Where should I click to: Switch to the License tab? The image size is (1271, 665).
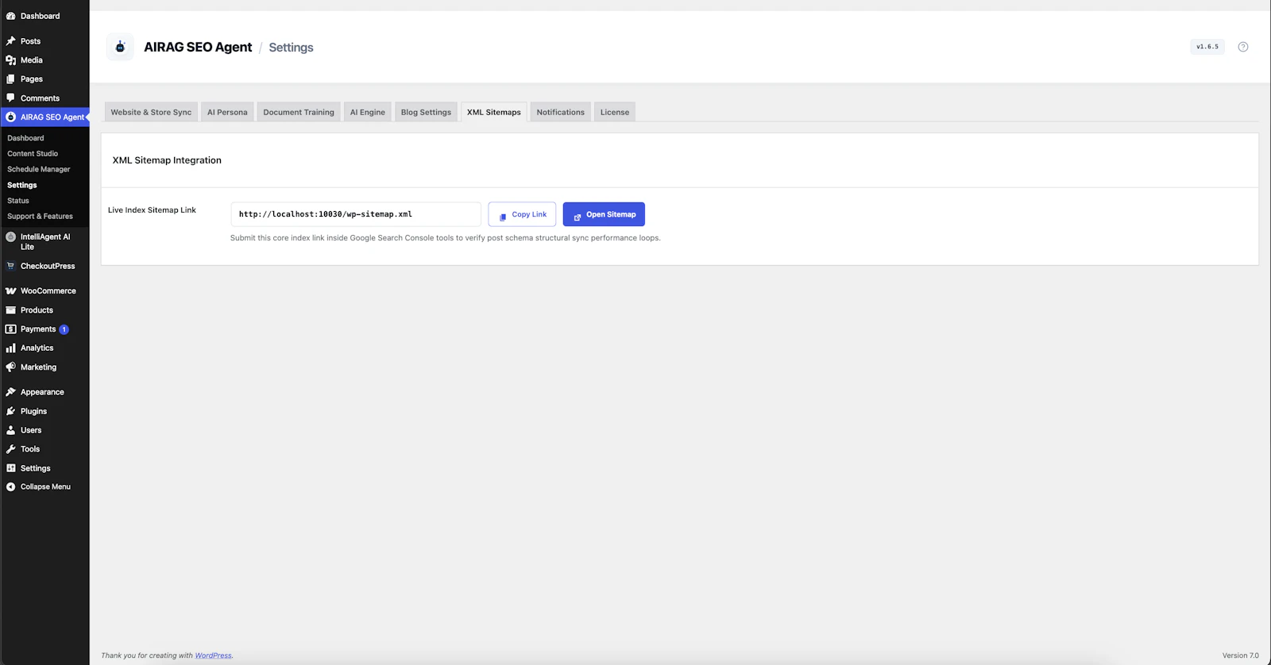(615, 112)
